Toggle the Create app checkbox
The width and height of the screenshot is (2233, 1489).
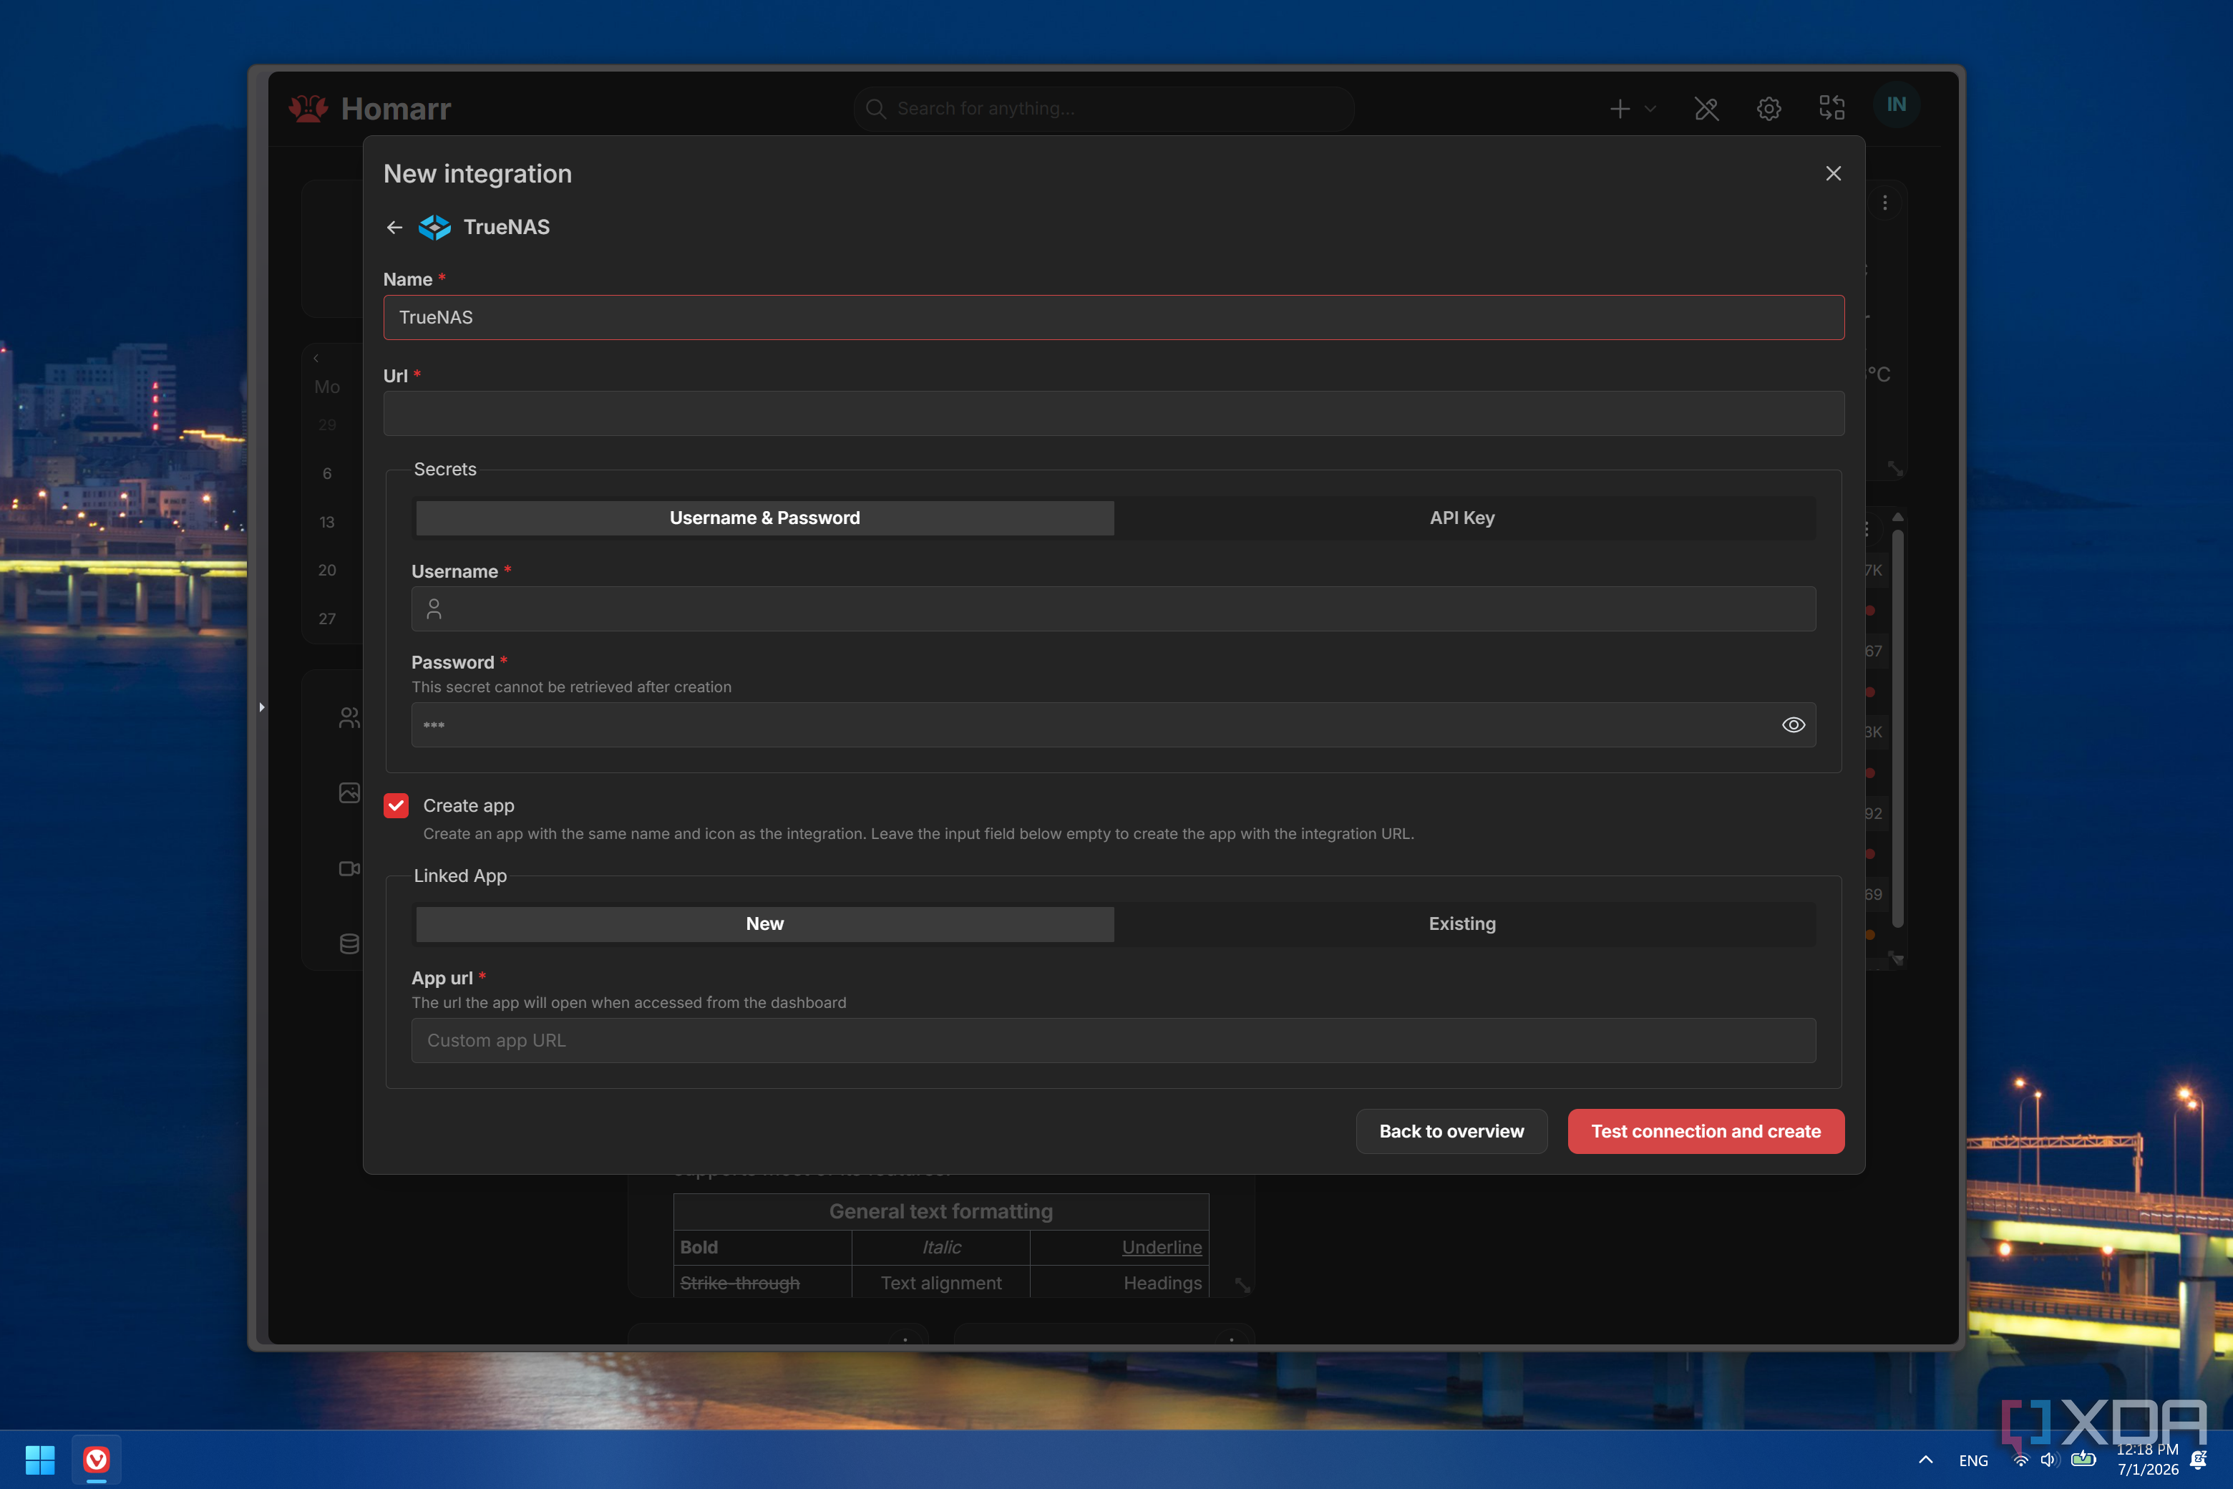coord(396,805)
